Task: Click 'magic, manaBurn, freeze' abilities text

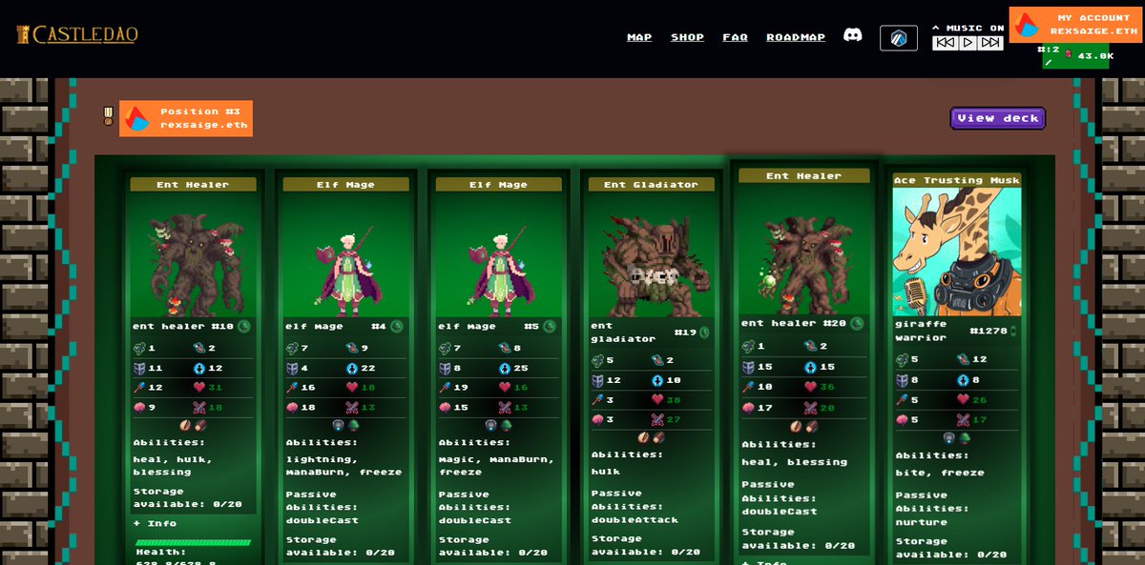Action: tap(496, 465)
